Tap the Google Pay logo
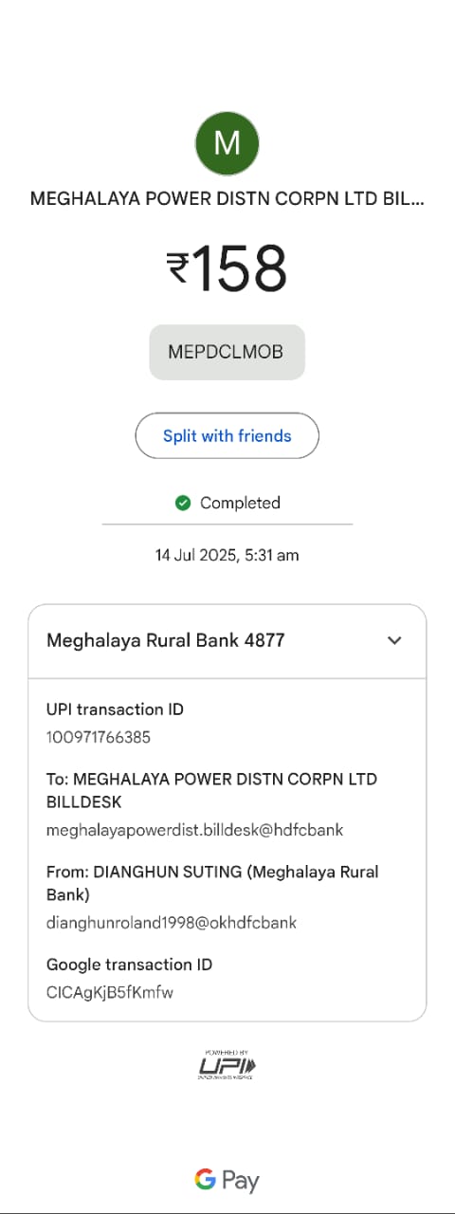The height and width of the screenshot is (1214, 455). tap(227, 1180)
